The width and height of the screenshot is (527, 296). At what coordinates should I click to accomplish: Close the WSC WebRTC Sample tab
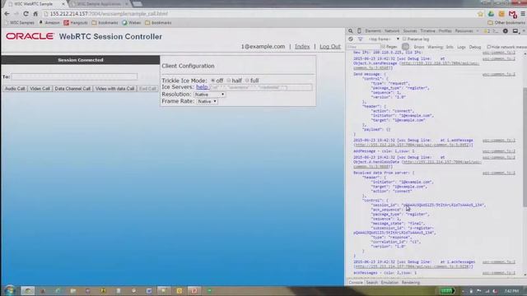[x=63, y=4]
